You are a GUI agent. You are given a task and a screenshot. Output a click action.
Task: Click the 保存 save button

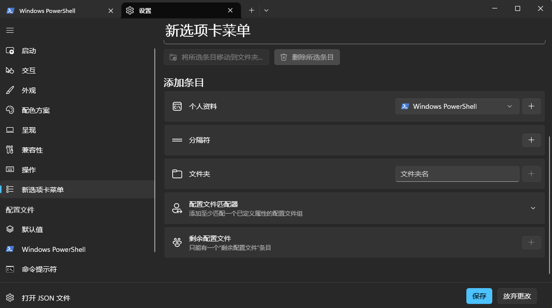pos(479,296)
